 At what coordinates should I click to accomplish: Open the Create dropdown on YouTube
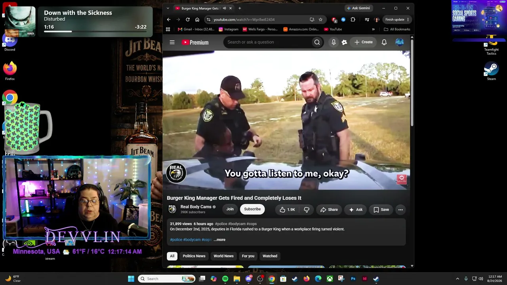[x=363, y=42]
